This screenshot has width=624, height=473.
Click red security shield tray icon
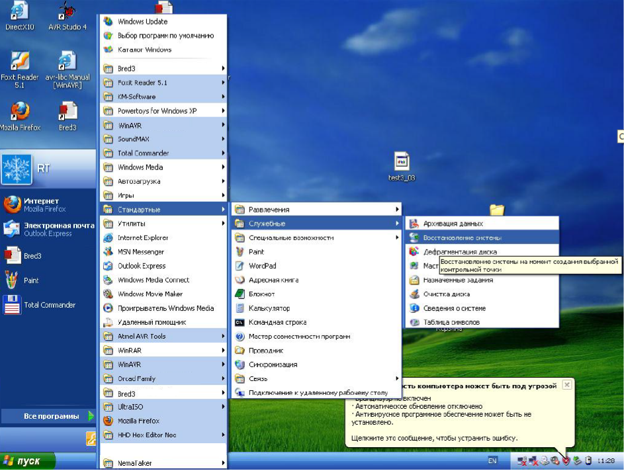566,461
